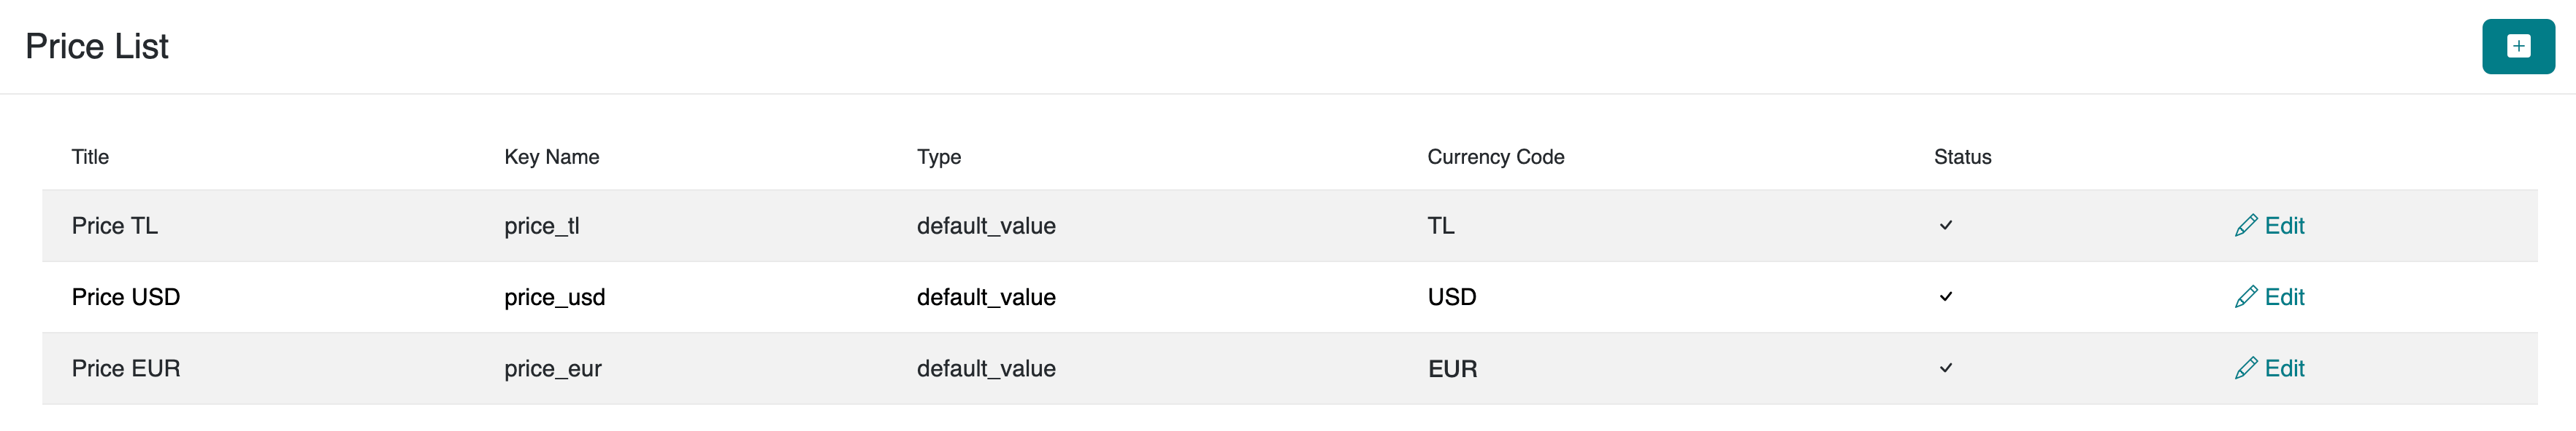Screen dimensions: 2576x431
Task: Select the Price TL title cell
Action: pos(115,226)
